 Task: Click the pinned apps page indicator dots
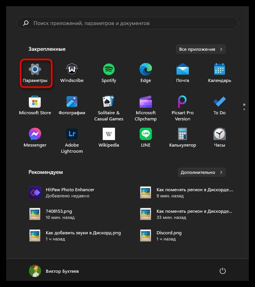pyautogui.click(x=244, y=107)
